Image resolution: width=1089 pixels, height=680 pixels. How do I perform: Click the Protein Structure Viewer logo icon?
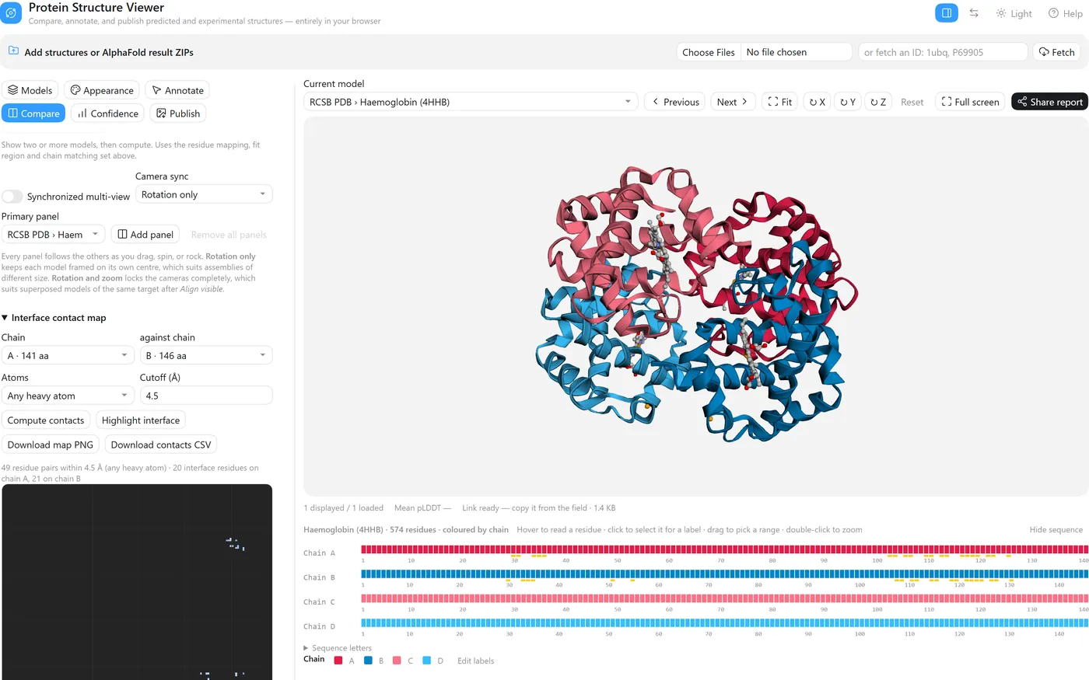(x=12, y=13)
